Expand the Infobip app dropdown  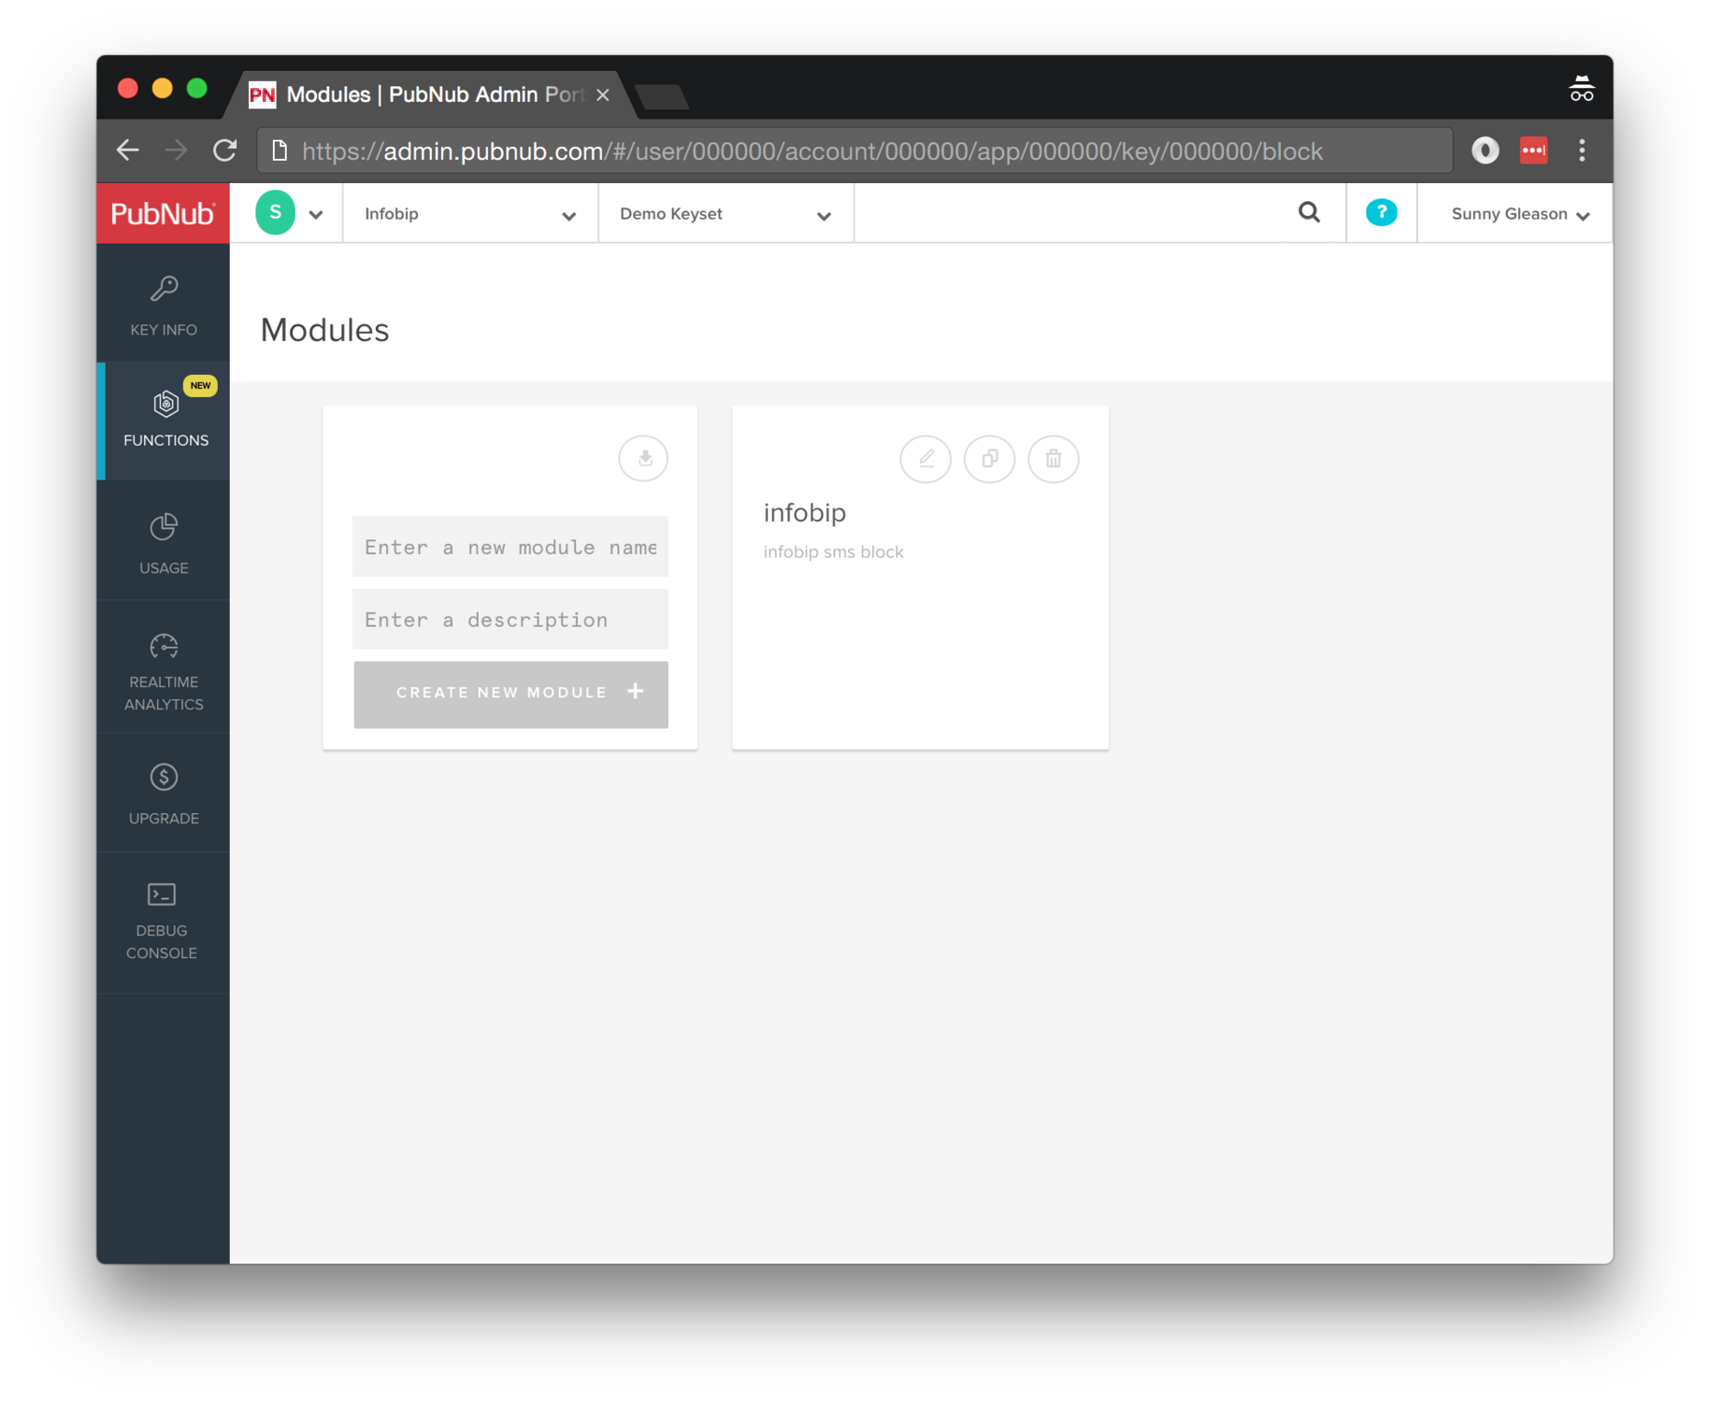[469, 214]
